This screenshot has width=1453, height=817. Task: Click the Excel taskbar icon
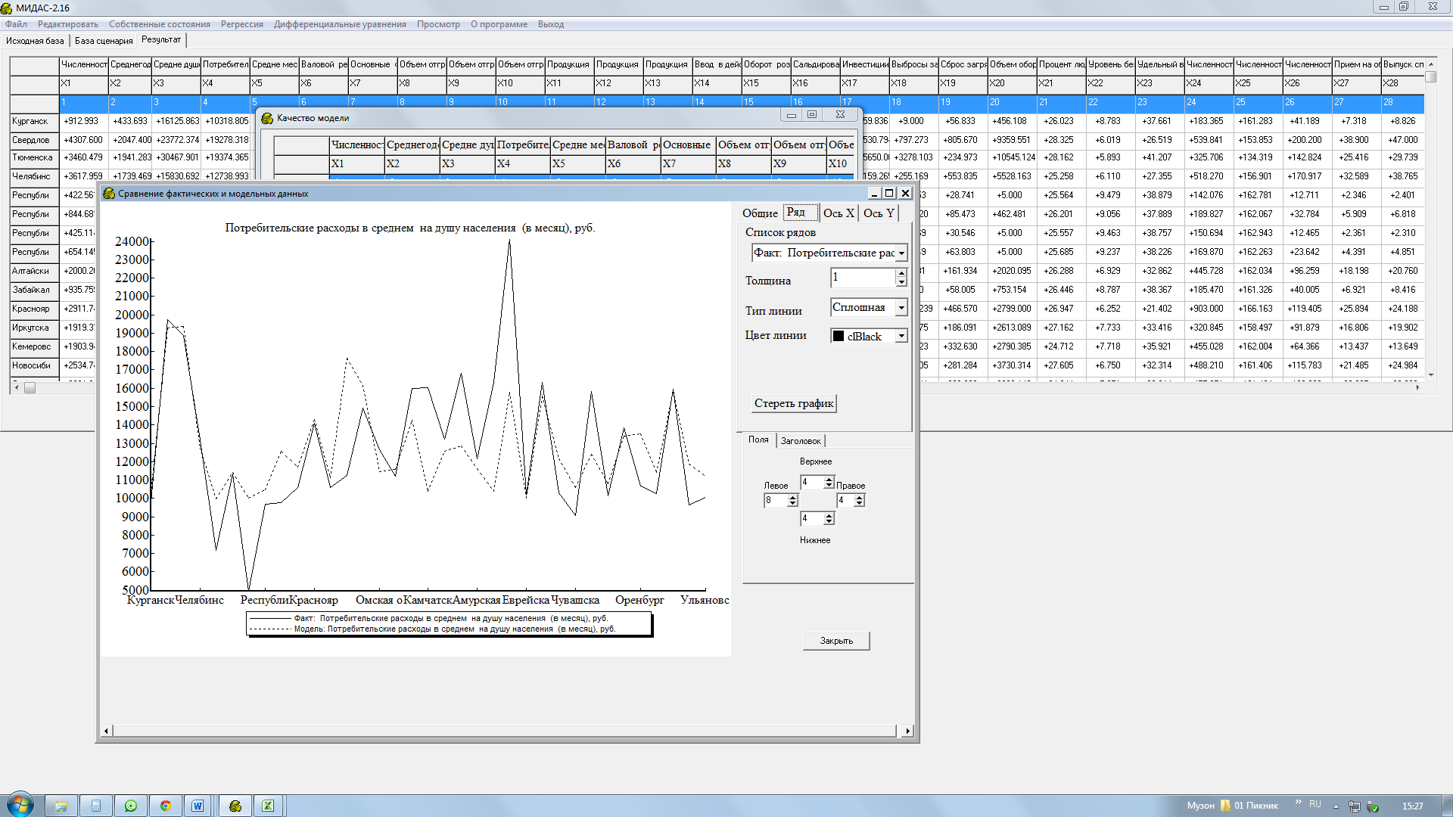click(x=268, y=806)
